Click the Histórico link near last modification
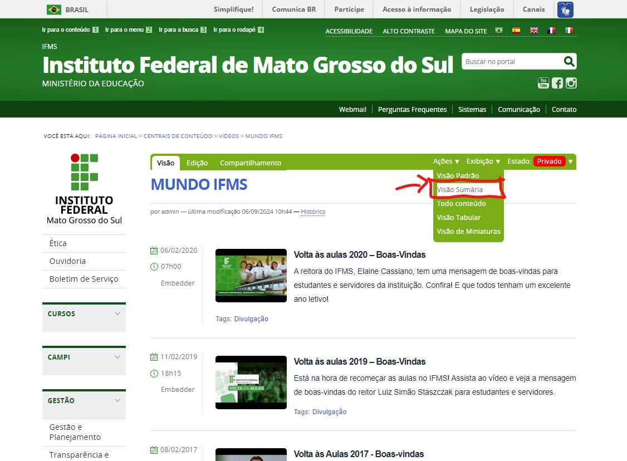The width and height of the screenshot is (627, 461). tap(313, 212)
